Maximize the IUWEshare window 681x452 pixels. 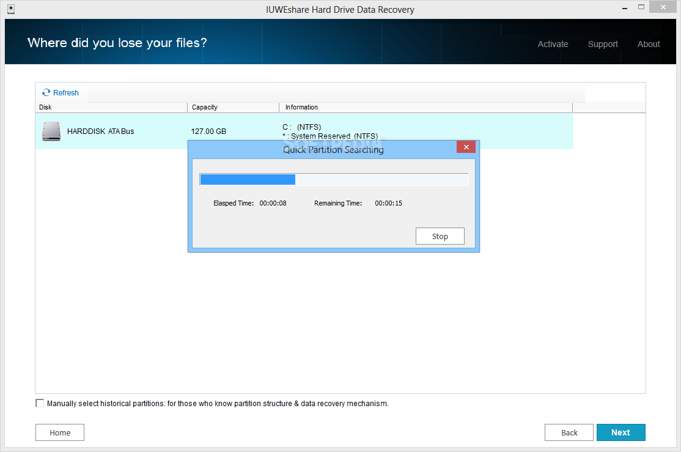[x=641, y=7]
